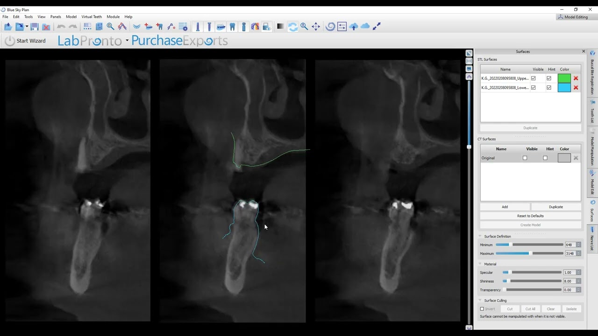Click the redo arrow icon
This screenshot has height=336, width=598.
click(73, 27)
